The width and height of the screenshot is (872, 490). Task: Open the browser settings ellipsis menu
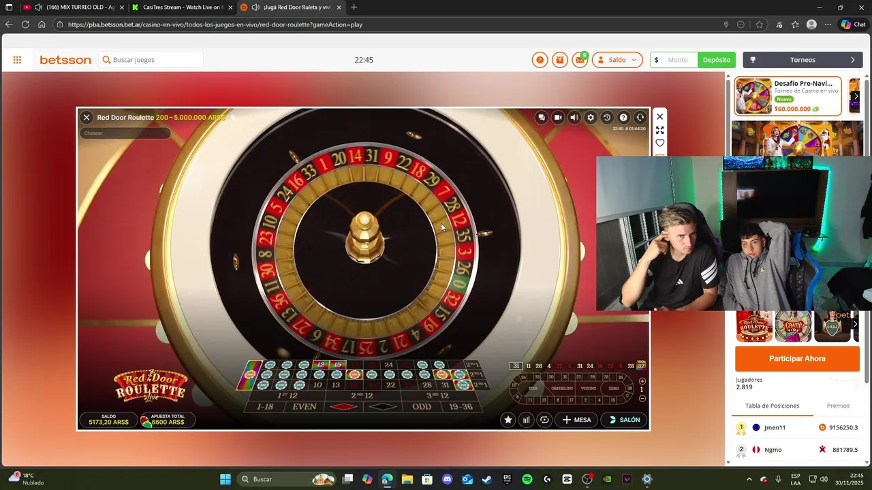point(828,24)
